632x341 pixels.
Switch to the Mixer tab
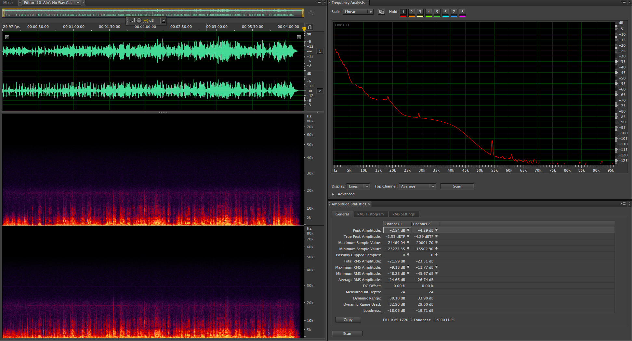8,3
